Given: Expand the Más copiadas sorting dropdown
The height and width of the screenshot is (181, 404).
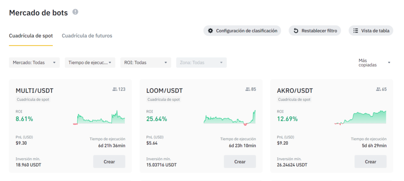Looking at the screenshot, I should 374,62.
